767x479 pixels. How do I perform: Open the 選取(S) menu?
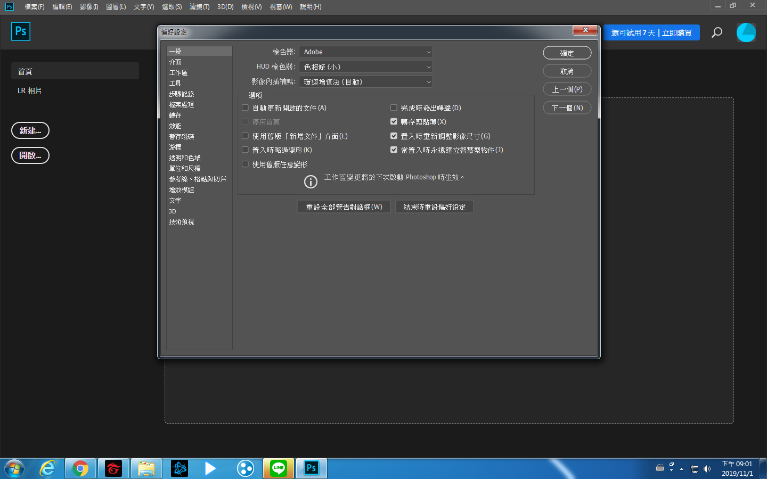[x=172, y=7]
